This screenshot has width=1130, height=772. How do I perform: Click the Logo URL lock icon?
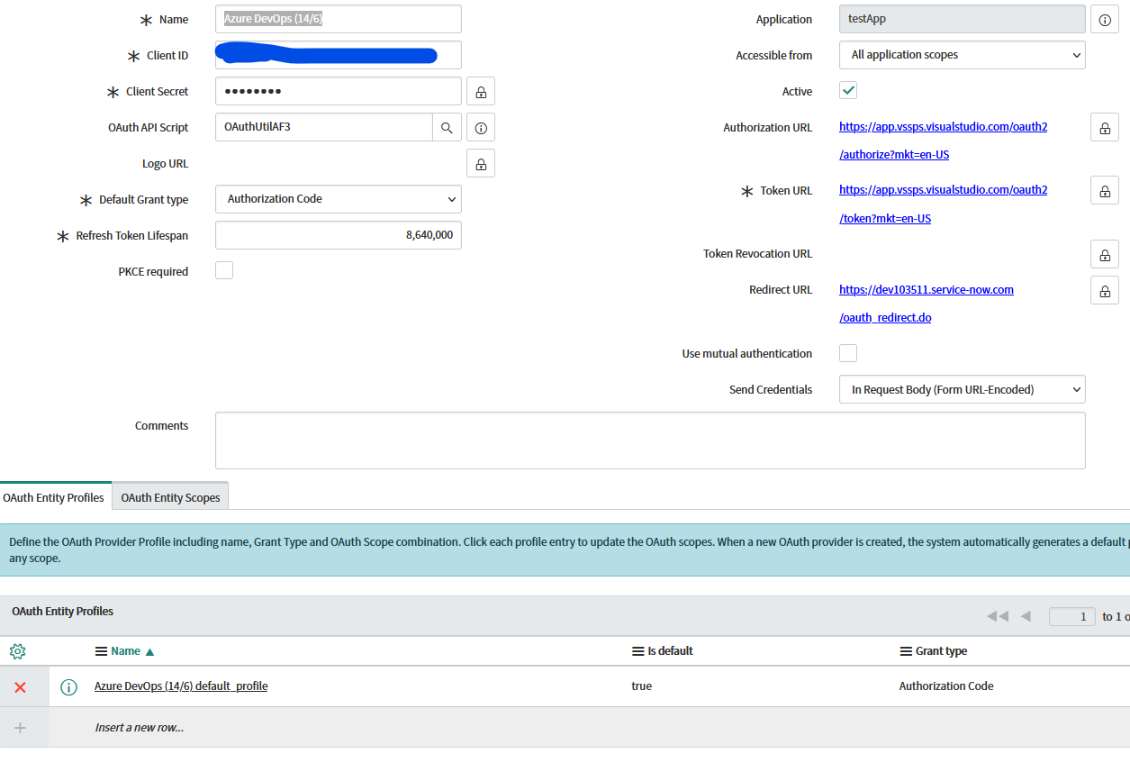[x=481, y=163]
